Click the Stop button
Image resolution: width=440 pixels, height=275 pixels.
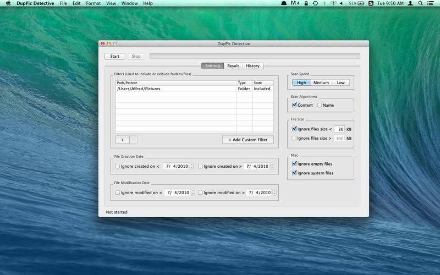[136, 57]
